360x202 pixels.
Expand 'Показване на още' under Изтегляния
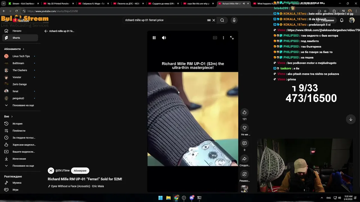click(20, 166)
